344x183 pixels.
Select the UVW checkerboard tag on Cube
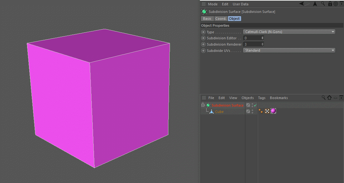coord(267,111)
